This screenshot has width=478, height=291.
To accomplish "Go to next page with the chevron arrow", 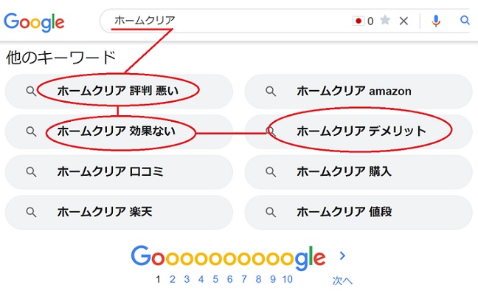I will click(342, 256).
